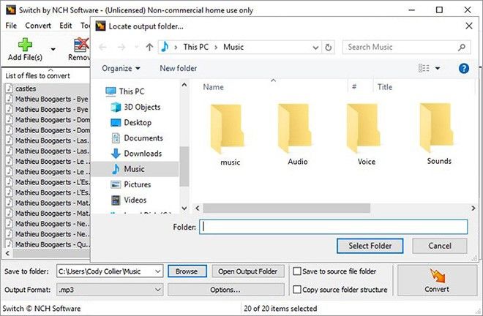Go forward in the folder dialog
This screenshot has height=316, width=483.
(x=121, y=47)
